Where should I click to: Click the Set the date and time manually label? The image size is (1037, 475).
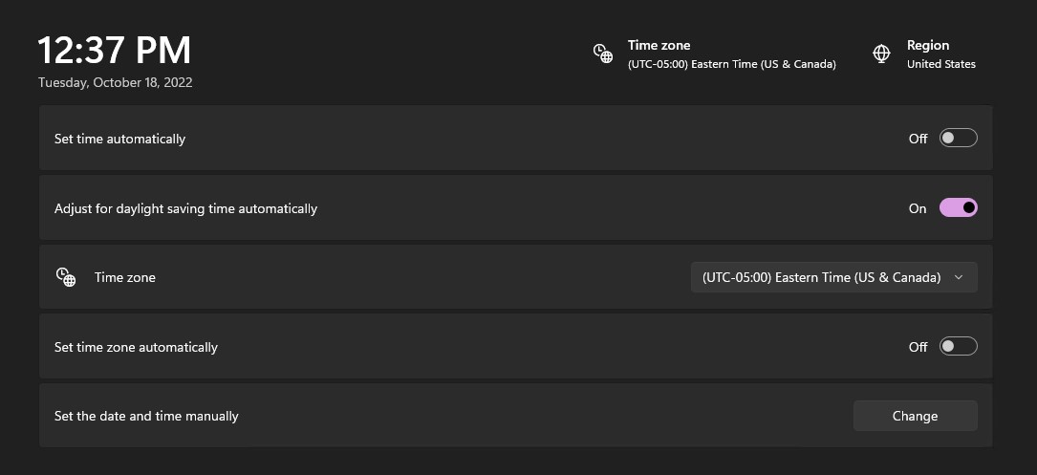[146, 416]
